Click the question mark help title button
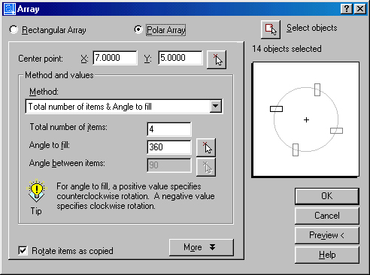This screenshot has width=370, height=275. tap(347, 9)
